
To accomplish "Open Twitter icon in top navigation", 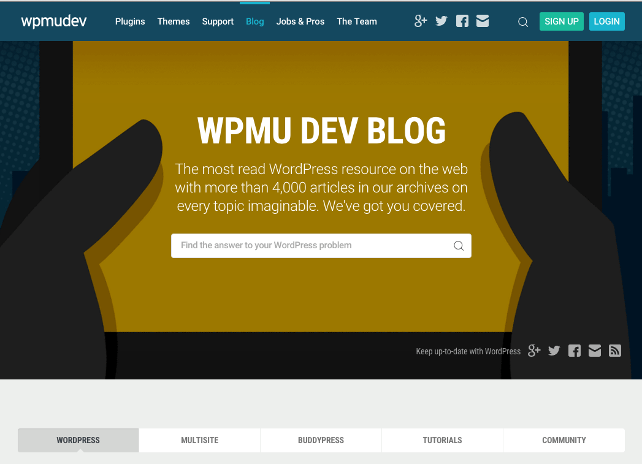I will pyautogui.click(x=441, y=21).
